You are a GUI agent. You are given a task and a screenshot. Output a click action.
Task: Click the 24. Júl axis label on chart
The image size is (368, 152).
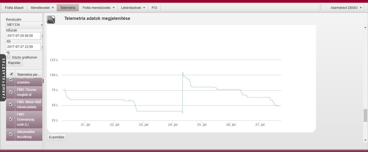(x=172, y=125)
